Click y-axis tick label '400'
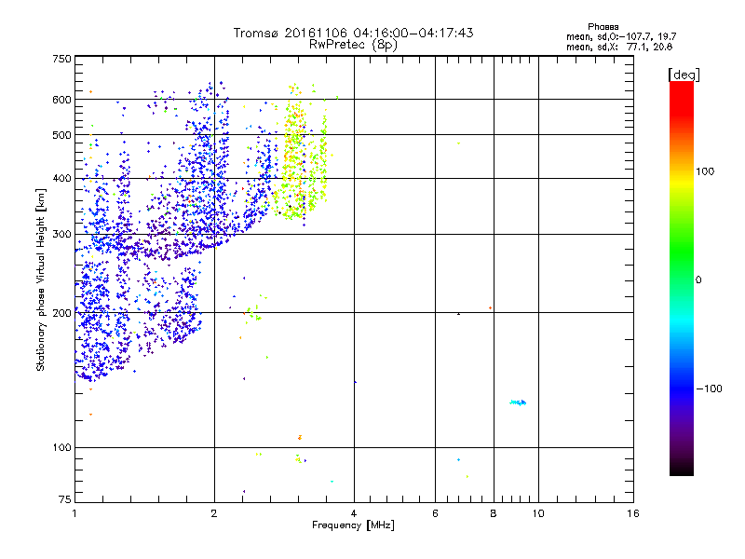 point(61,179)
